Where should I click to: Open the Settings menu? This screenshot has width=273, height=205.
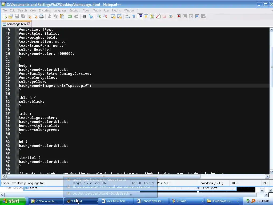click(x=75, y=10)
